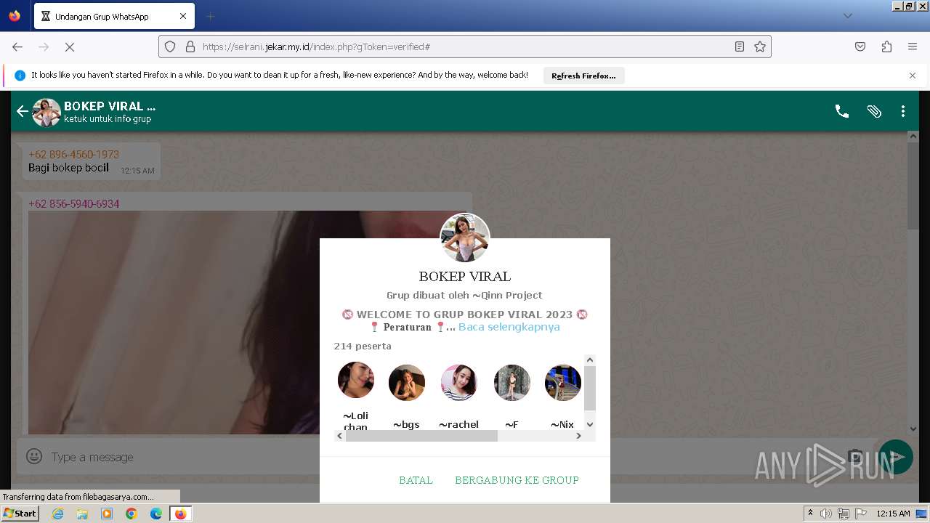930x523 pixels.
Task: Open the Firefox application menu
Action: [913, 46]
